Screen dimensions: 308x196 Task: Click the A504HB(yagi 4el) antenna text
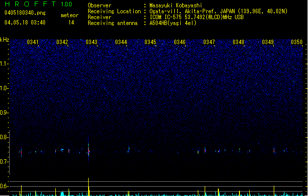pyautogui.click(x=173, y=23)
